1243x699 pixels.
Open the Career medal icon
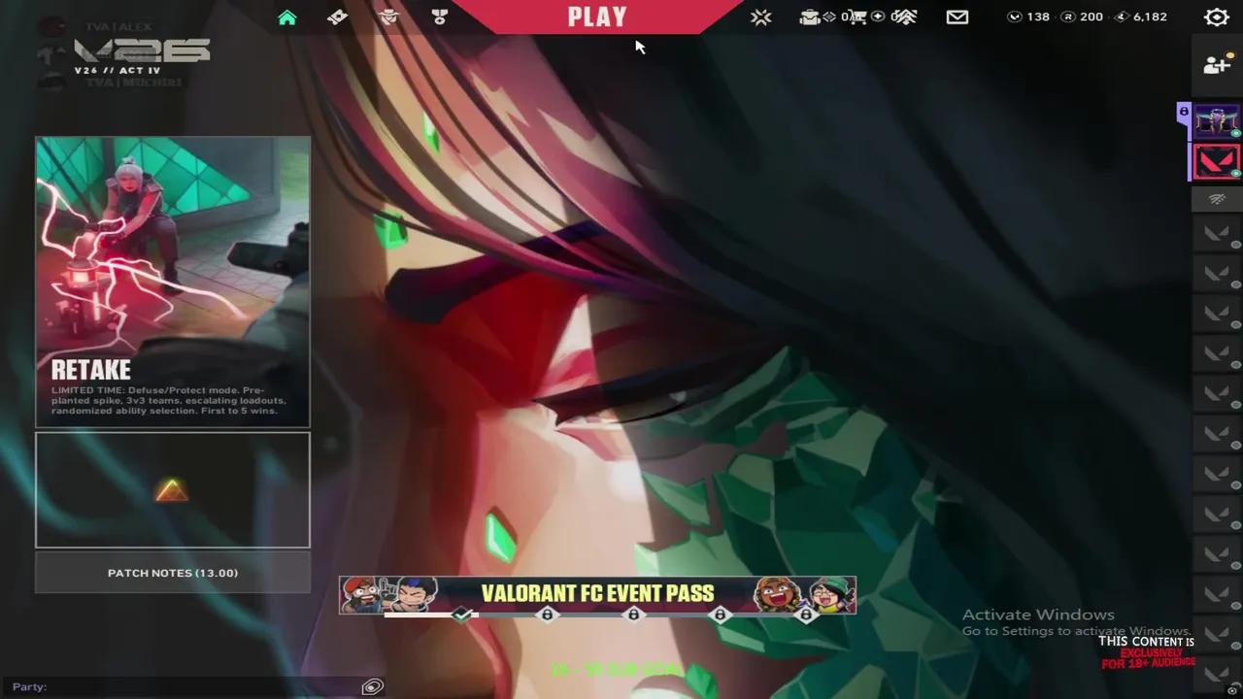pyautogui.click(x=439, y=17)
